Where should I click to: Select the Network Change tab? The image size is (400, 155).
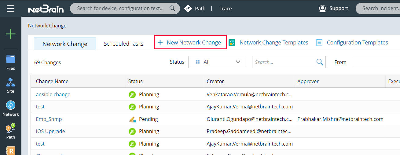click(x=65, y=44)
